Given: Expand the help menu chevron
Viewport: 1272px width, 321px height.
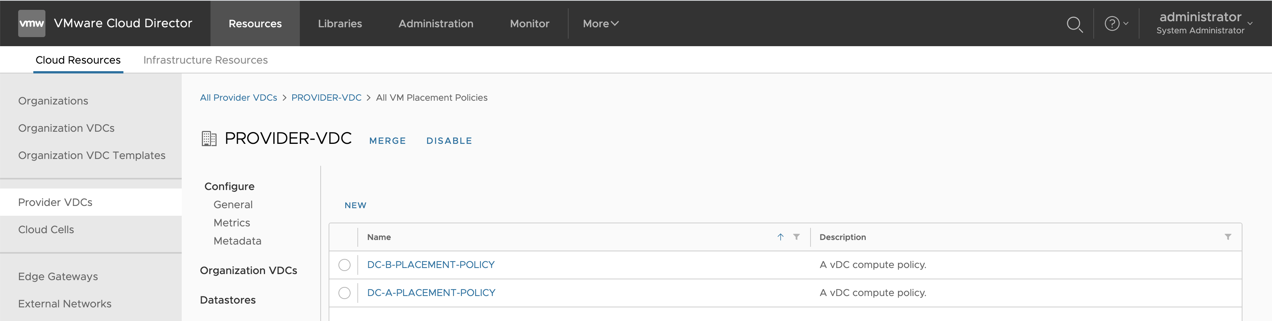Looking at the screenshot, I should pyautogui.click(x=1126, y=23).
